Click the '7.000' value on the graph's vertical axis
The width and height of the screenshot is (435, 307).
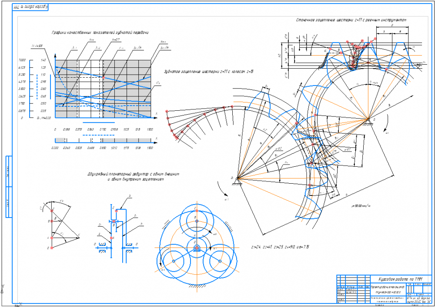tap(22, 60)
